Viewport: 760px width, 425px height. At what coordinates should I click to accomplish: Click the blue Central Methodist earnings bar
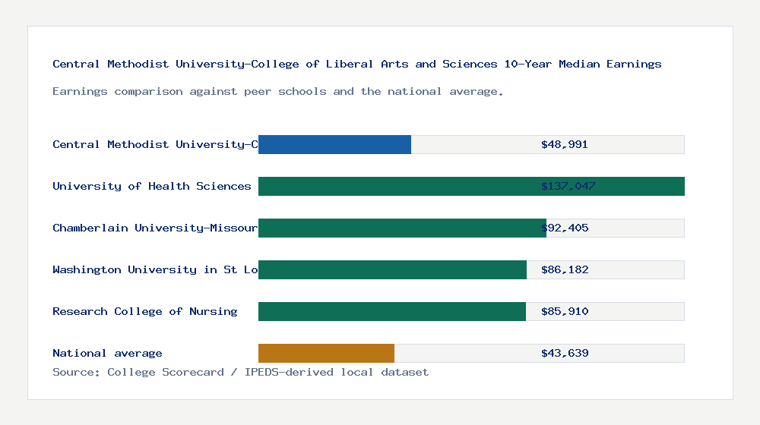[334, 145]
